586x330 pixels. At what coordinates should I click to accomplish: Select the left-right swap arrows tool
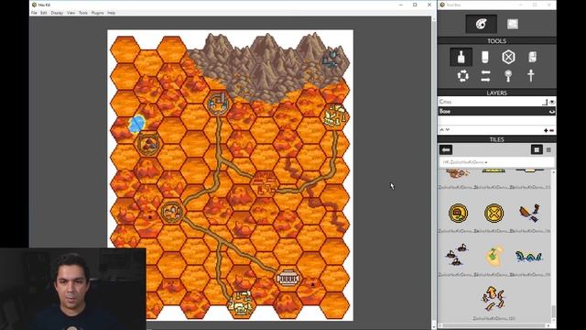tap(485, 76)
